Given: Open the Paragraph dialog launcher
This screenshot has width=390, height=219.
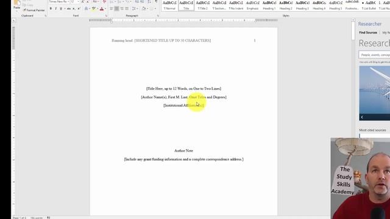Looking at the screenshot, I should [158, 16].
